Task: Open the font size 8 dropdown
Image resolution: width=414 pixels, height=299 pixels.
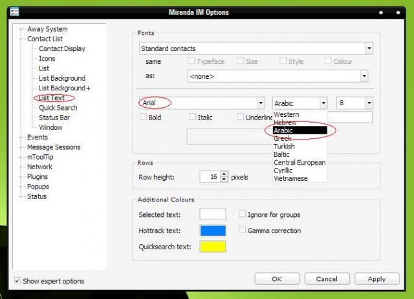Action: (369, 103)
